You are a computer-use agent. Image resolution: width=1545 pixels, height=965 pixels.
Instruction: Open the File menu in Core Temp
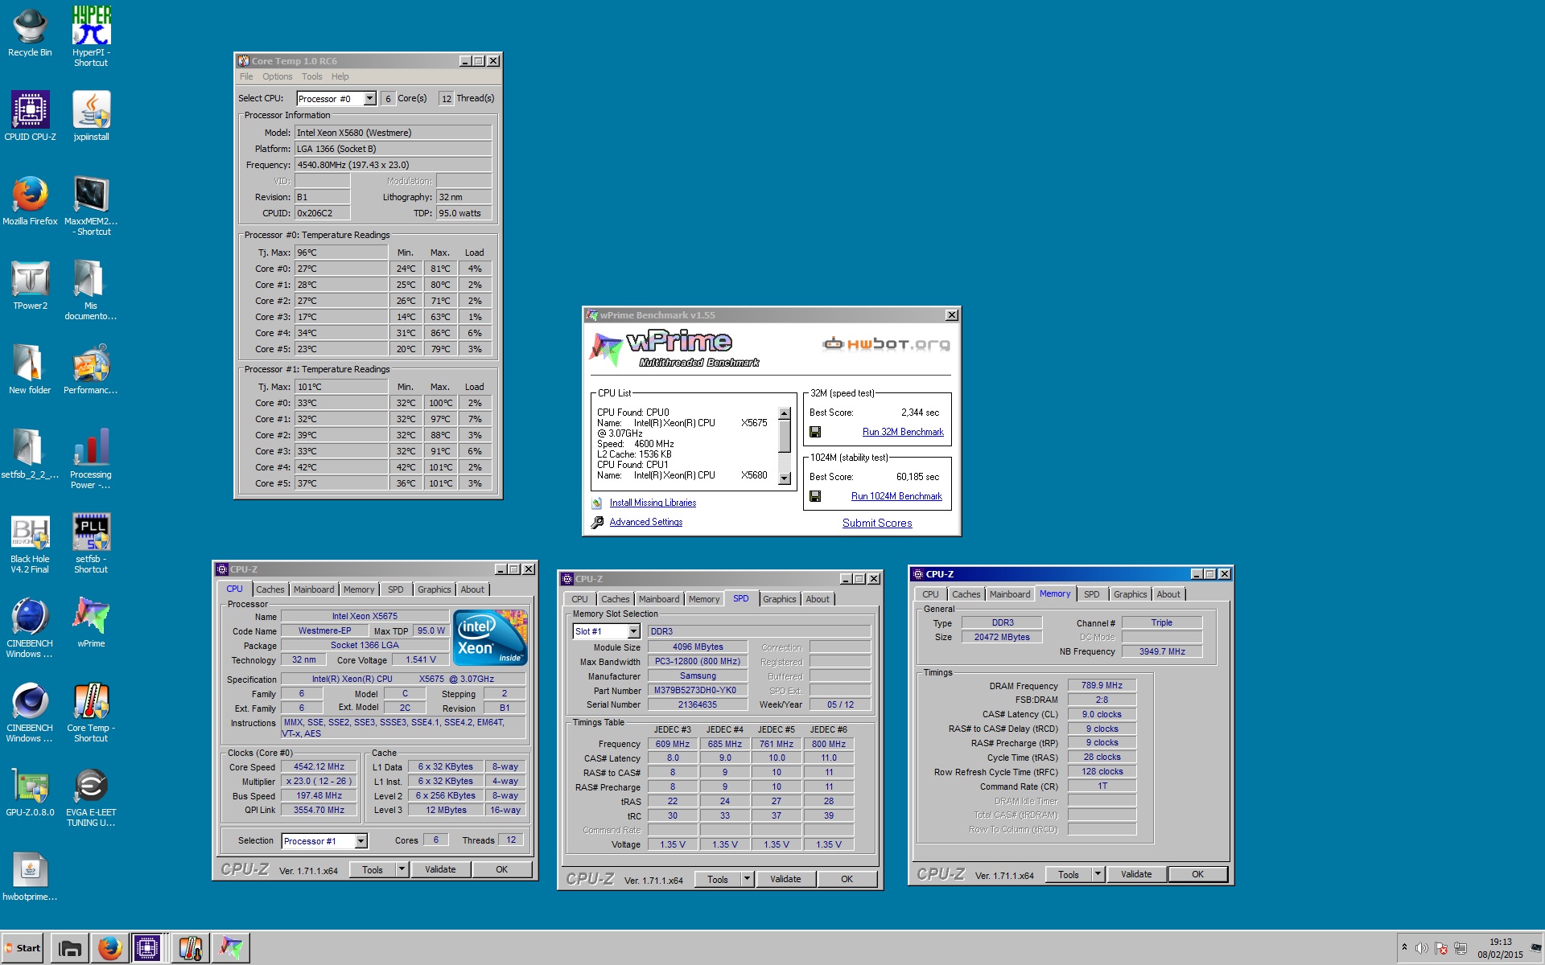click(246, 76)
